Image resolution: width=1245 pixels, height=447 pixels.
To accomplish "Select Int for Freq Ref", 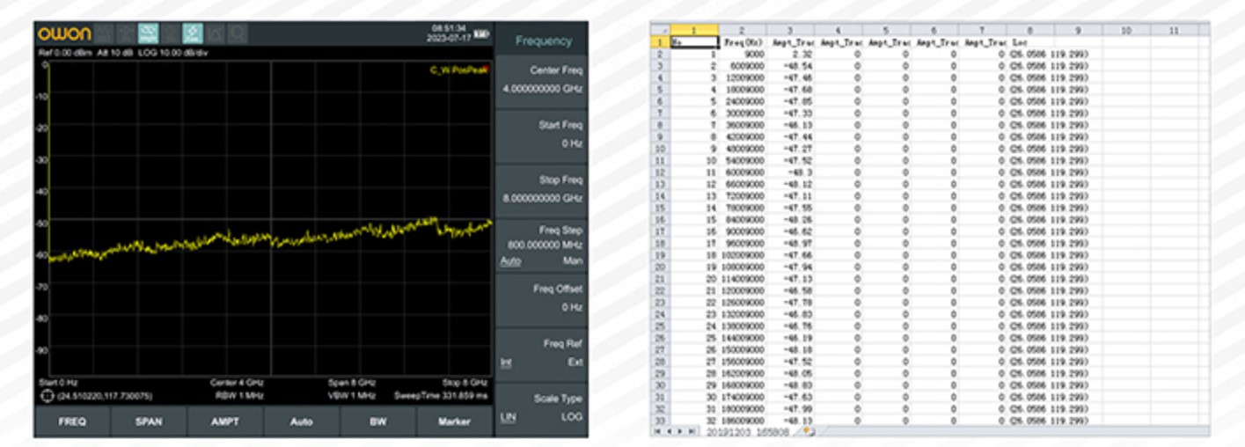I will 505,363.
